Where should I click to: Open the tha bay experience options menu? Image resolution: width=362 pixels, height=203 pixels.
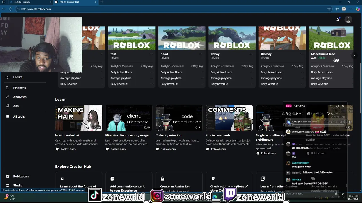click(301, 54)
